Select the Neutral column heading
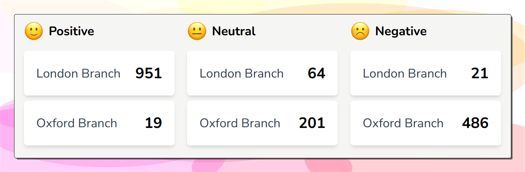The height and width of the screenshot is (172, 525). pos(234,31)
